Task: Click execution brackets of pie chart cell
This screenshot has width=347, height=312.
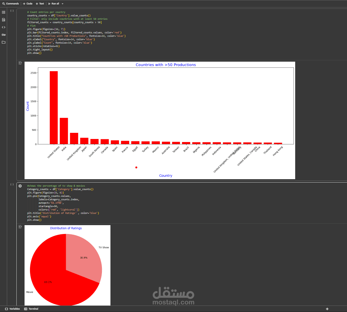Action: pyautogui.click(x=12, y=184)
